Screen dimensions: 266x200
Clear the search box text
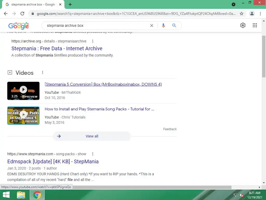pos(152,26)
